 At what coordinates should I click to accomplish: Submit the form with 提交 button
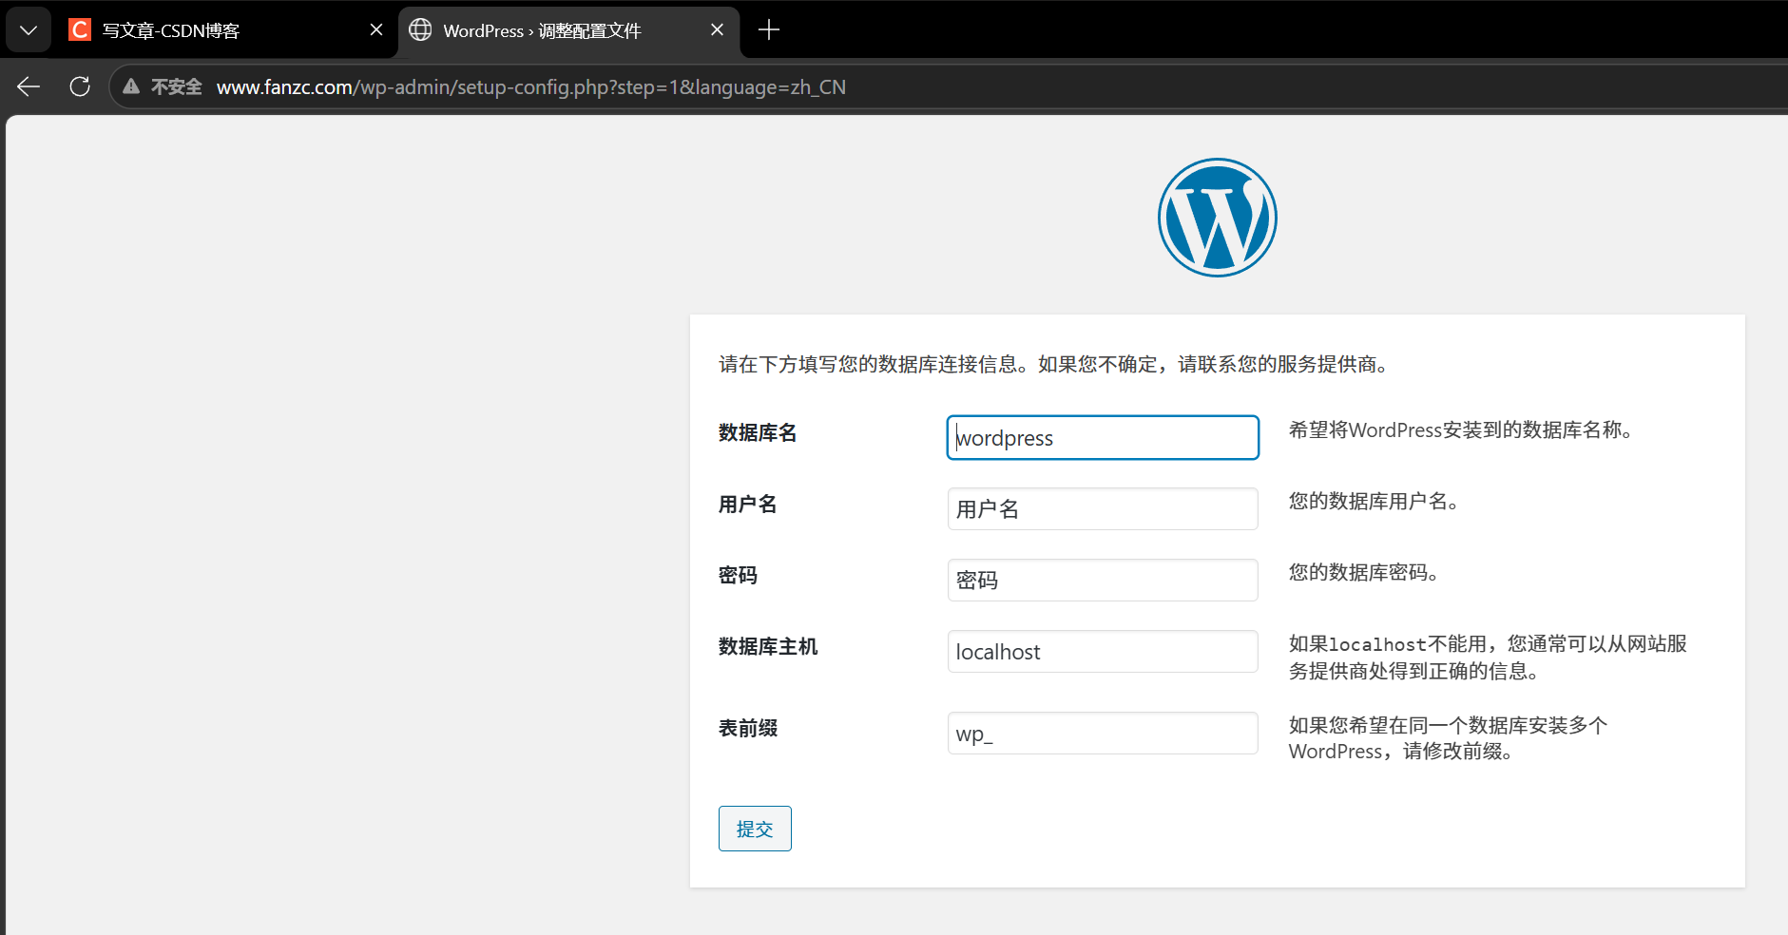(x=755, y=829)
